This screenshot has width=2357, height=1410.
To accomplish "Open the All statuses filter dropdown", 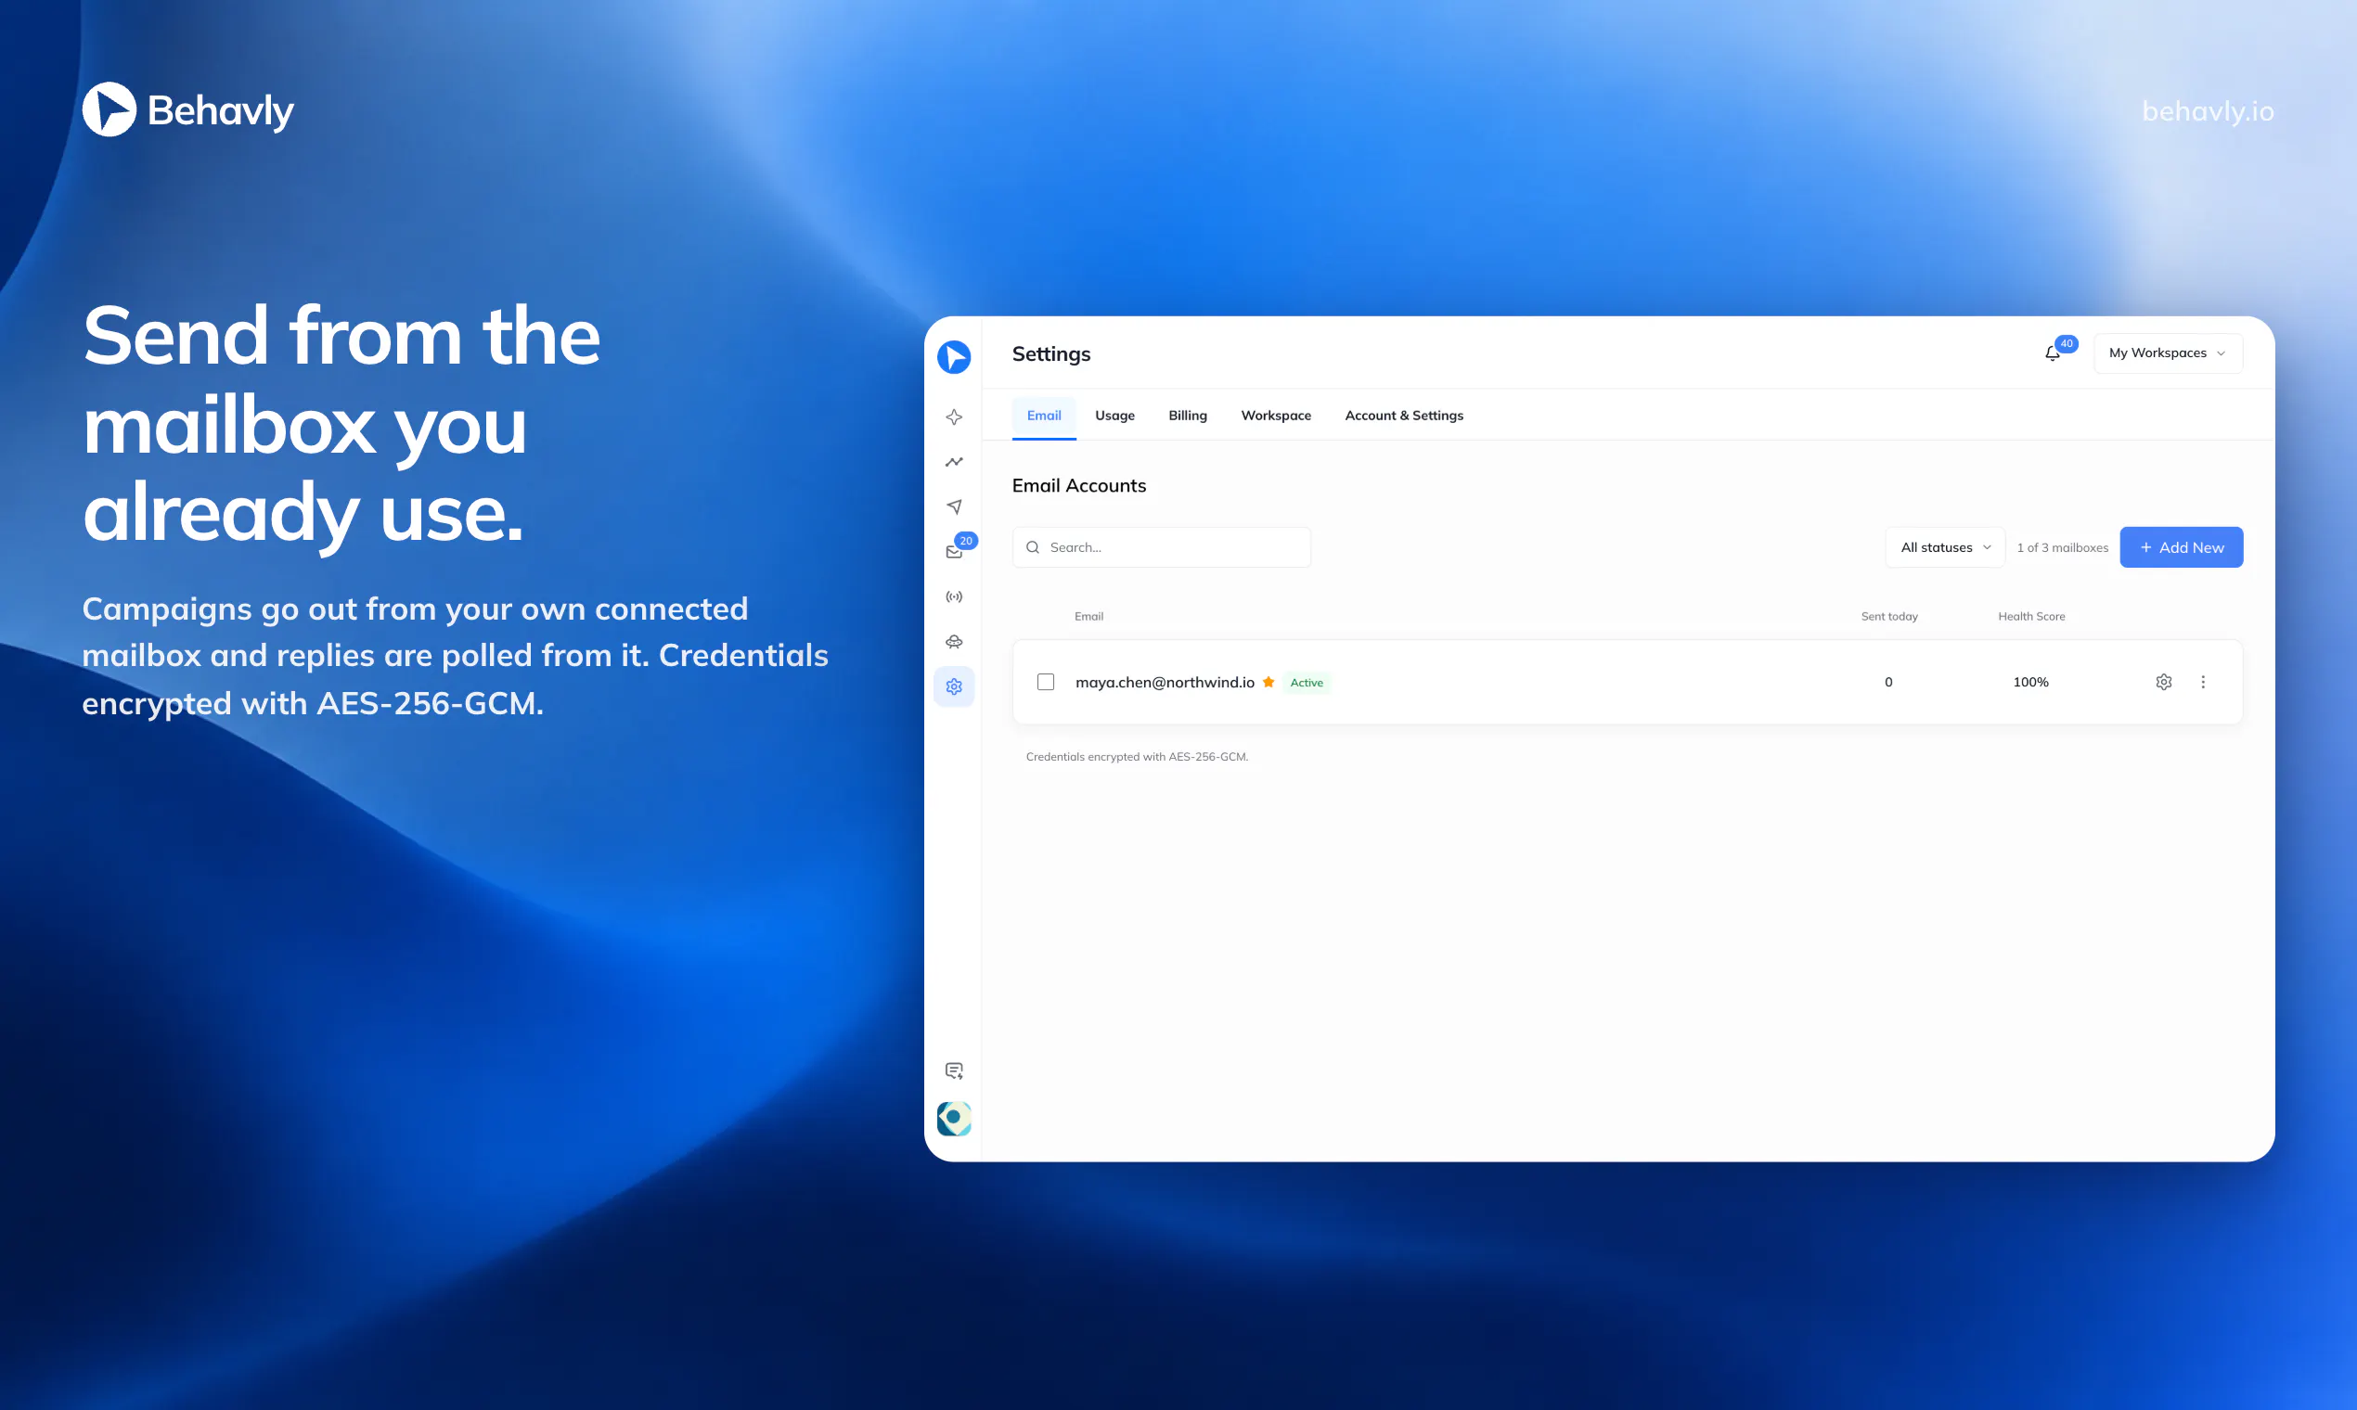I will pyautogui.click(x=1945, y=547).
